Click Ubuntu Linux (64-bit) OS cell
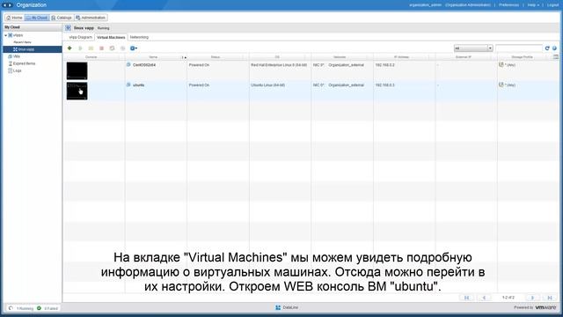Screen dimensions: 563x317 267,85
